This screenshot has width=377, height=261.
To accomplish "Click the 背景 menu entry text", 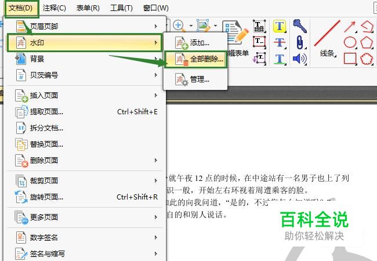I will pyautogui.click(x=37, y=59).
